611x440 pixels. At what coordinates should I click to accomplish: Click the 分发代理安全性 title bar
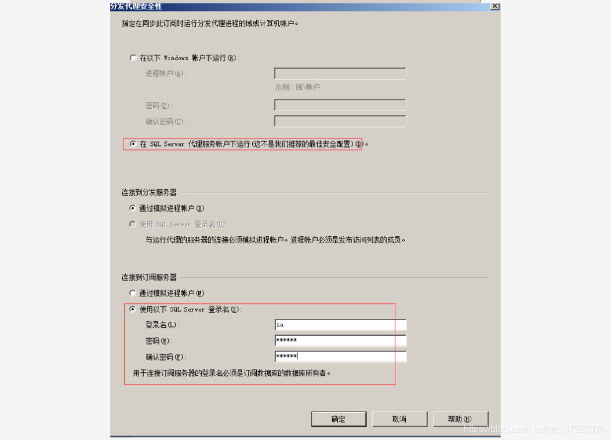300,6
